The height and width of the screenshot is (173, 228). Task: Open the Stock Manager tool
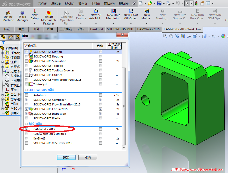tap(22, 16)
